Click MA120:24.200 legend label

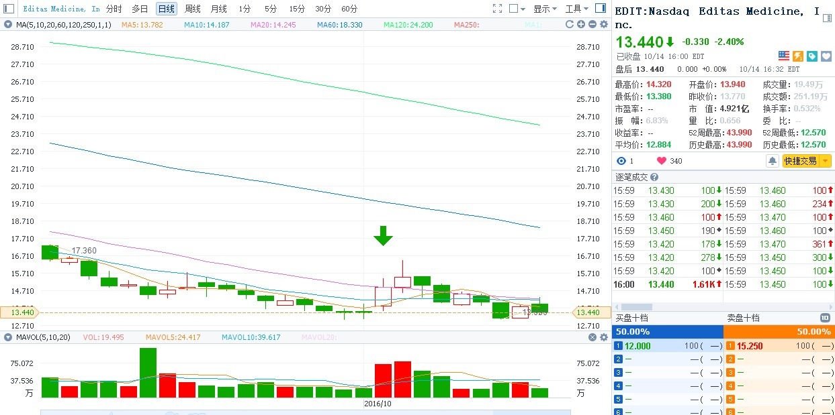(x=408, y=25)
